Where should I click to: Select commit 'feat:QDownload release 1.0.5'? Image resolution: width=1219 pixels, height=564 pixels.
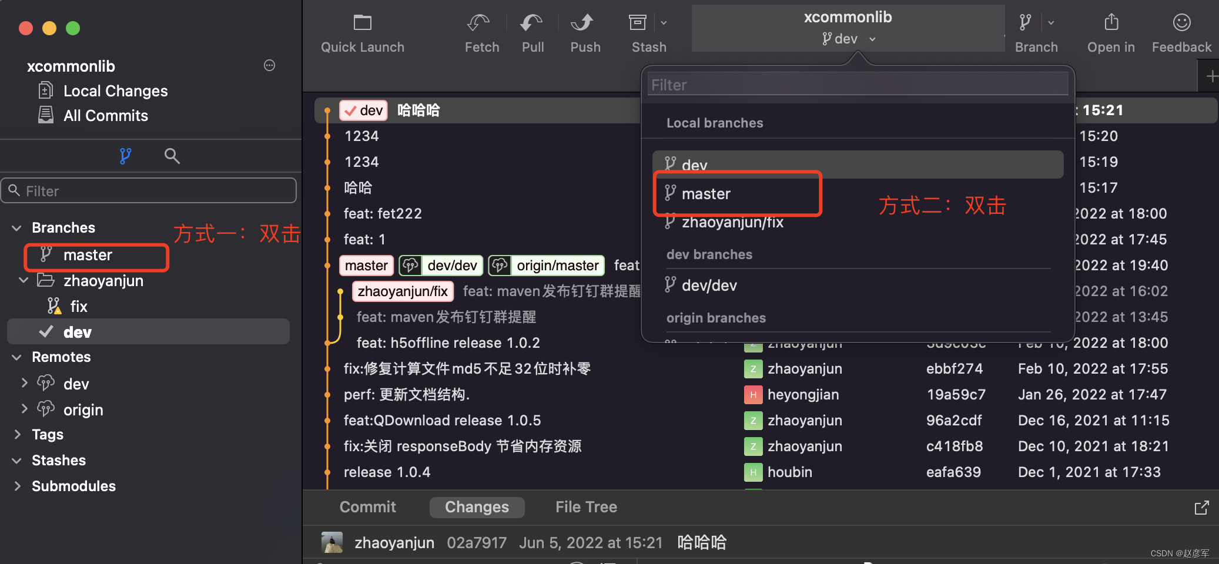click(442, 421)
